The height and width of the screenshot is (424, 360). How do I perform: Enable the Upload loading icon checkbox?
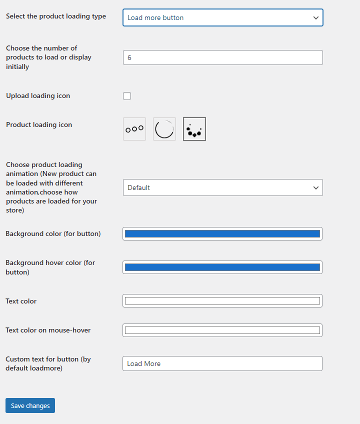pyautogui.click(x=127, y=96)
